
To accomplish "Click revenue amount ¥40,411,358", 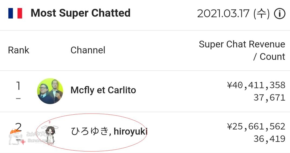I will [x=256, y=85].
